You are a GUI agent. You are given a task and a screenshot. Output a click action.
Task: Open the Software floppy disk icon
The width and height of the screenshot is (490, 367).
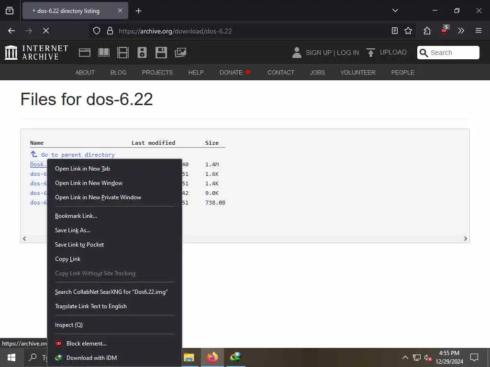pyautogui.click(x=161, y=53)
